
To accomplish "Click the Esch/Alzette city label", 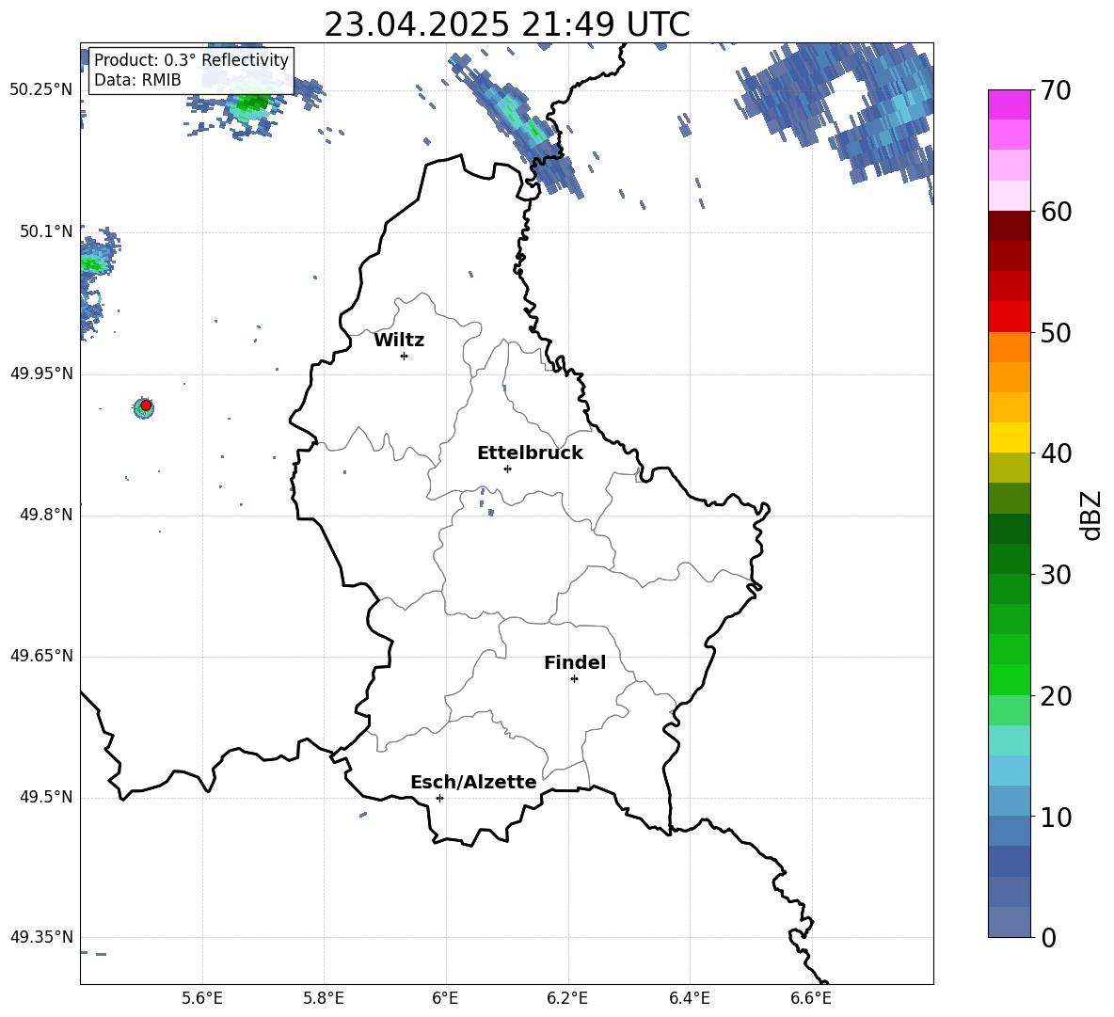I will pyautogui.click(x=473, y=782).
